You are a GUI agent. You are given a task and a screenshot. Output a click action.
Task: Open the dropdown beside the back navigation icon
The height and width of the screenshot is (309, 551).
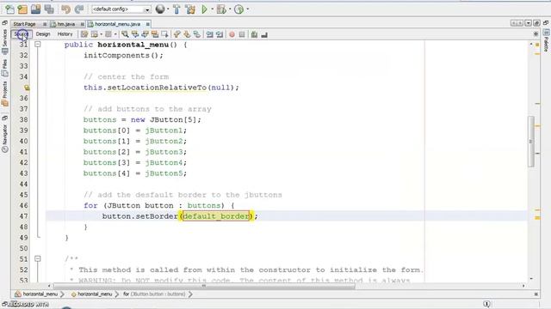(102, 34)
